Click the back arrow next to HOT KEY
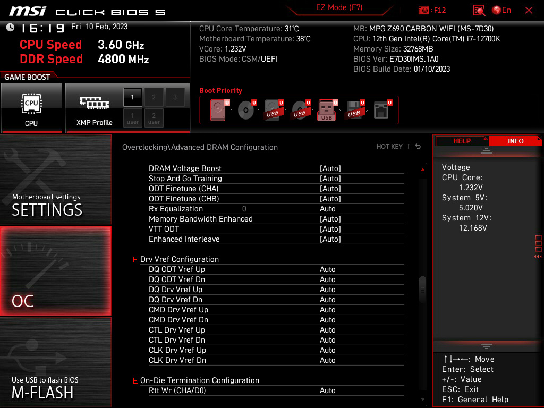The height and width of the screenshot is (408, 544). [418, 147]
